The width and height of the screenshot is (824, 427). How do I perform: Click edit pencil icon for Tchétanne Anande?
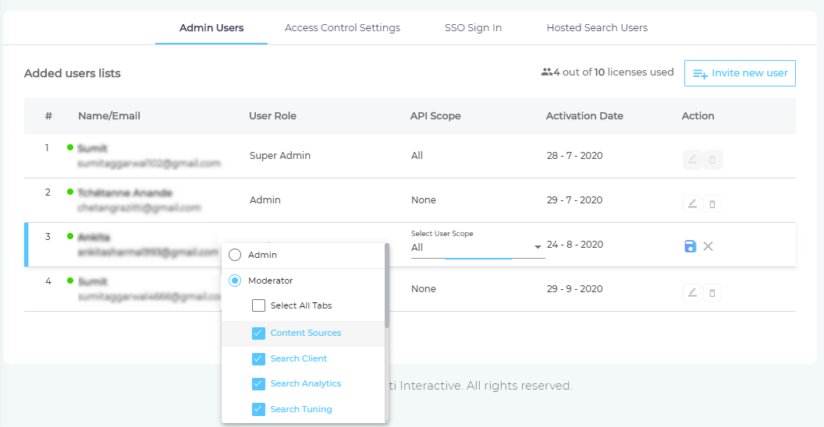[x=691, y=204]
